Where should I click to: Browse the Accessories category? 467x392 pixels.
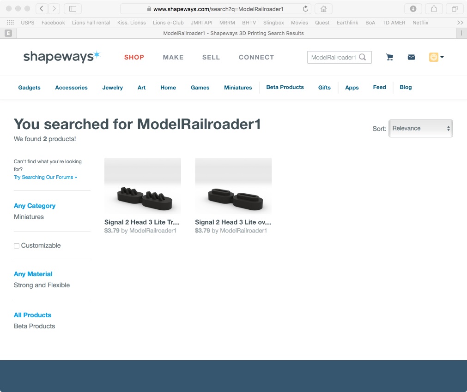click(71, 88)
